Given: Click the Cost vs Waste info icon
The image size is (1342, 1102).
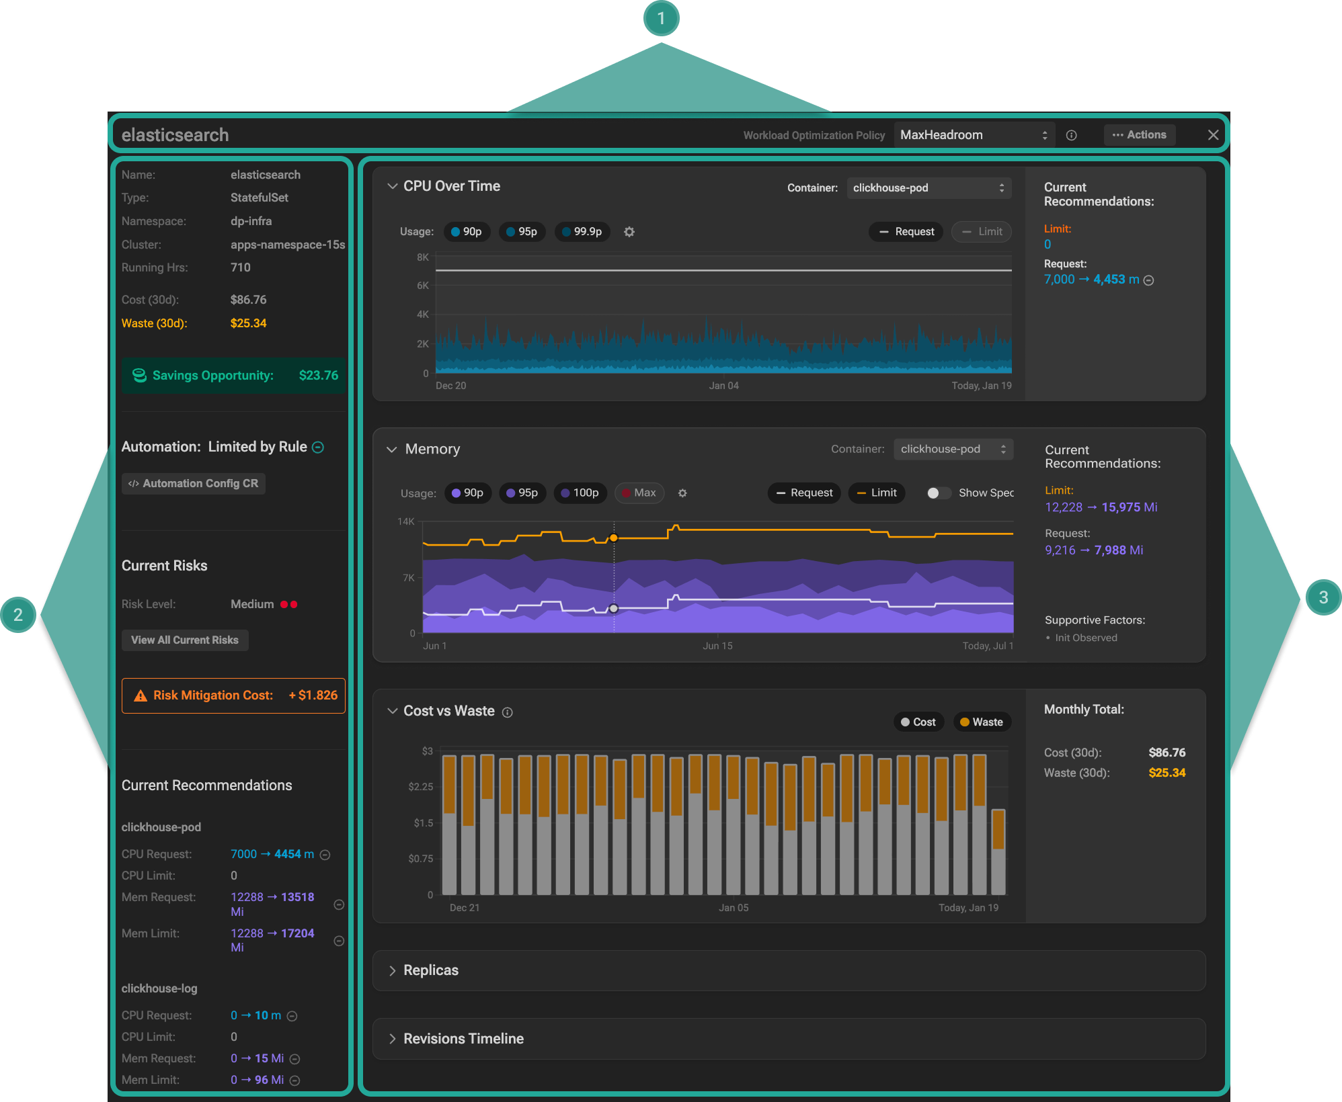Looking at the screenshot, I should click(508, 712).
